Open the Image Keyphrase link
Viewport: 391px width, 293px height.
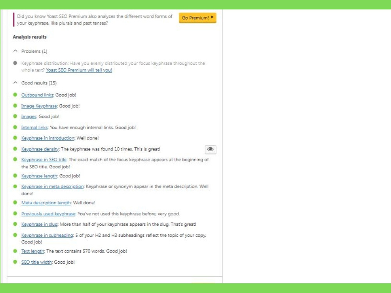click(39, 106)
